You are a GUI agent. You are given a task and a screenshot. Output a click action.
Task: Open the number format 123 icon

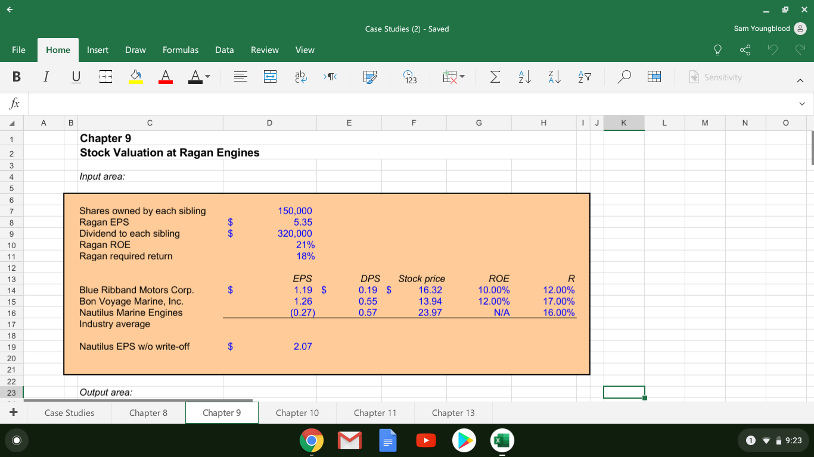411,77
